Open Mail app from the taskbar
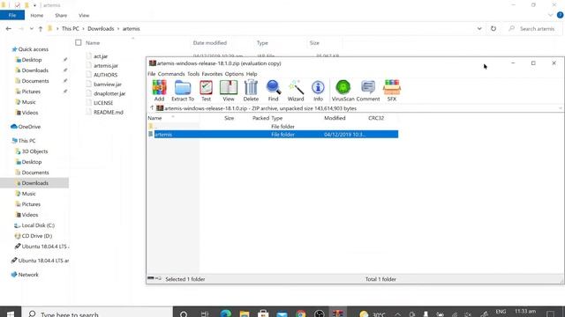565x317 pixels. click(x=282, y=313)
